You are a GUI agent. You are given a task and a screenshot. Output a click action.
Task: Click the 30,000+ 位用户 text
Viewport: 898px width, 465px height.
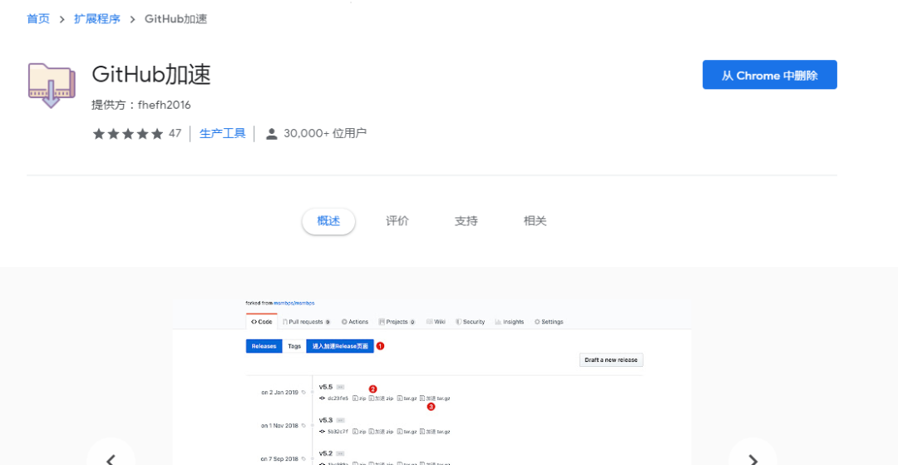(x=325, y=134)
